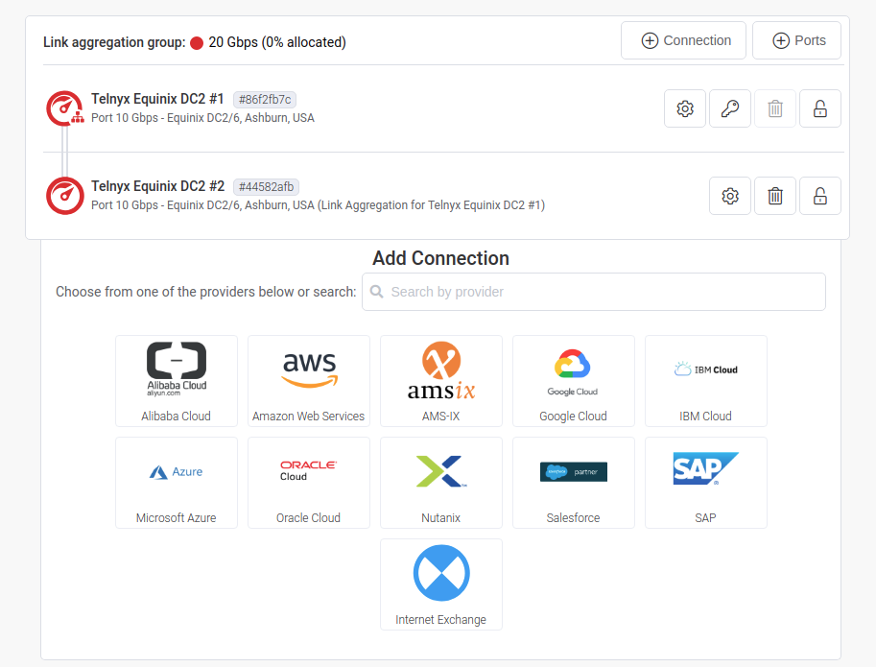Click the Telnyx Equinix DC2 #2 title

point(157,186)
